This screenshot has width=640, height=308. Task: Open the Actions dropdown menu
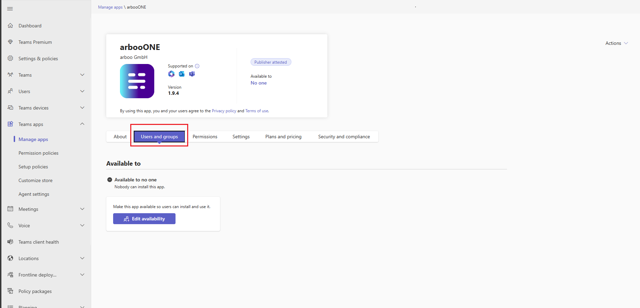pos(616,43)
